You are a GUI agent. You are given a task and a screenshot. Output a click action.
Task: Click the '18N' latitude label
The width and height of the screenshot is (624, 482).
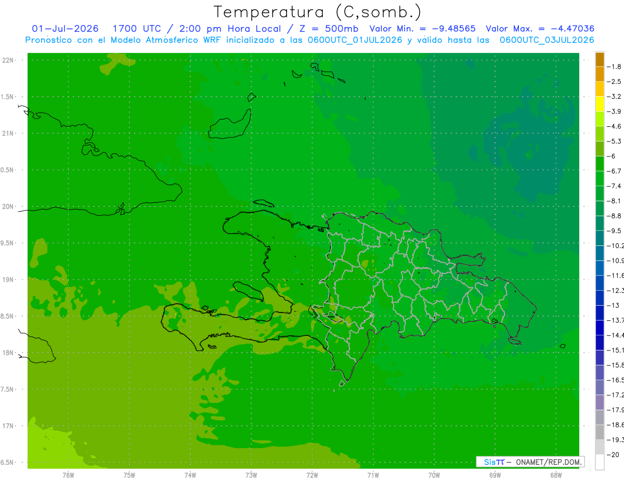point(8,353)
